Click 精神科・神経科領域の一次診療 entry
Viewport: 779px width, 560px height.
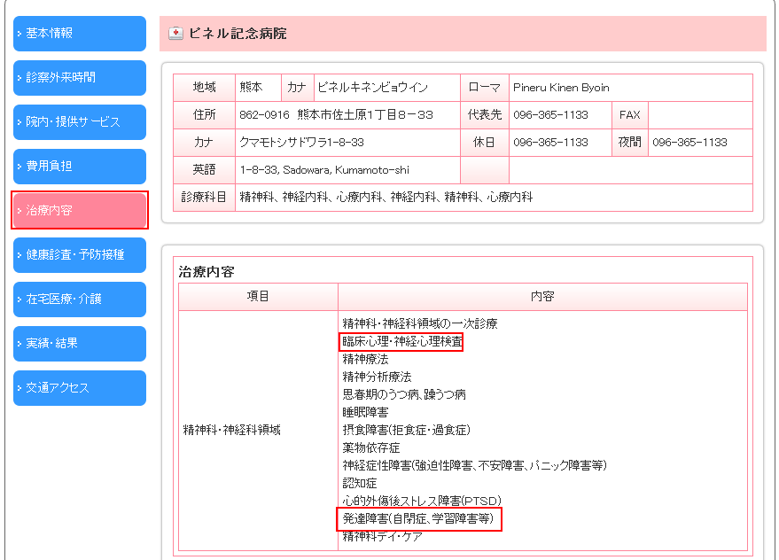pos(420,324)
